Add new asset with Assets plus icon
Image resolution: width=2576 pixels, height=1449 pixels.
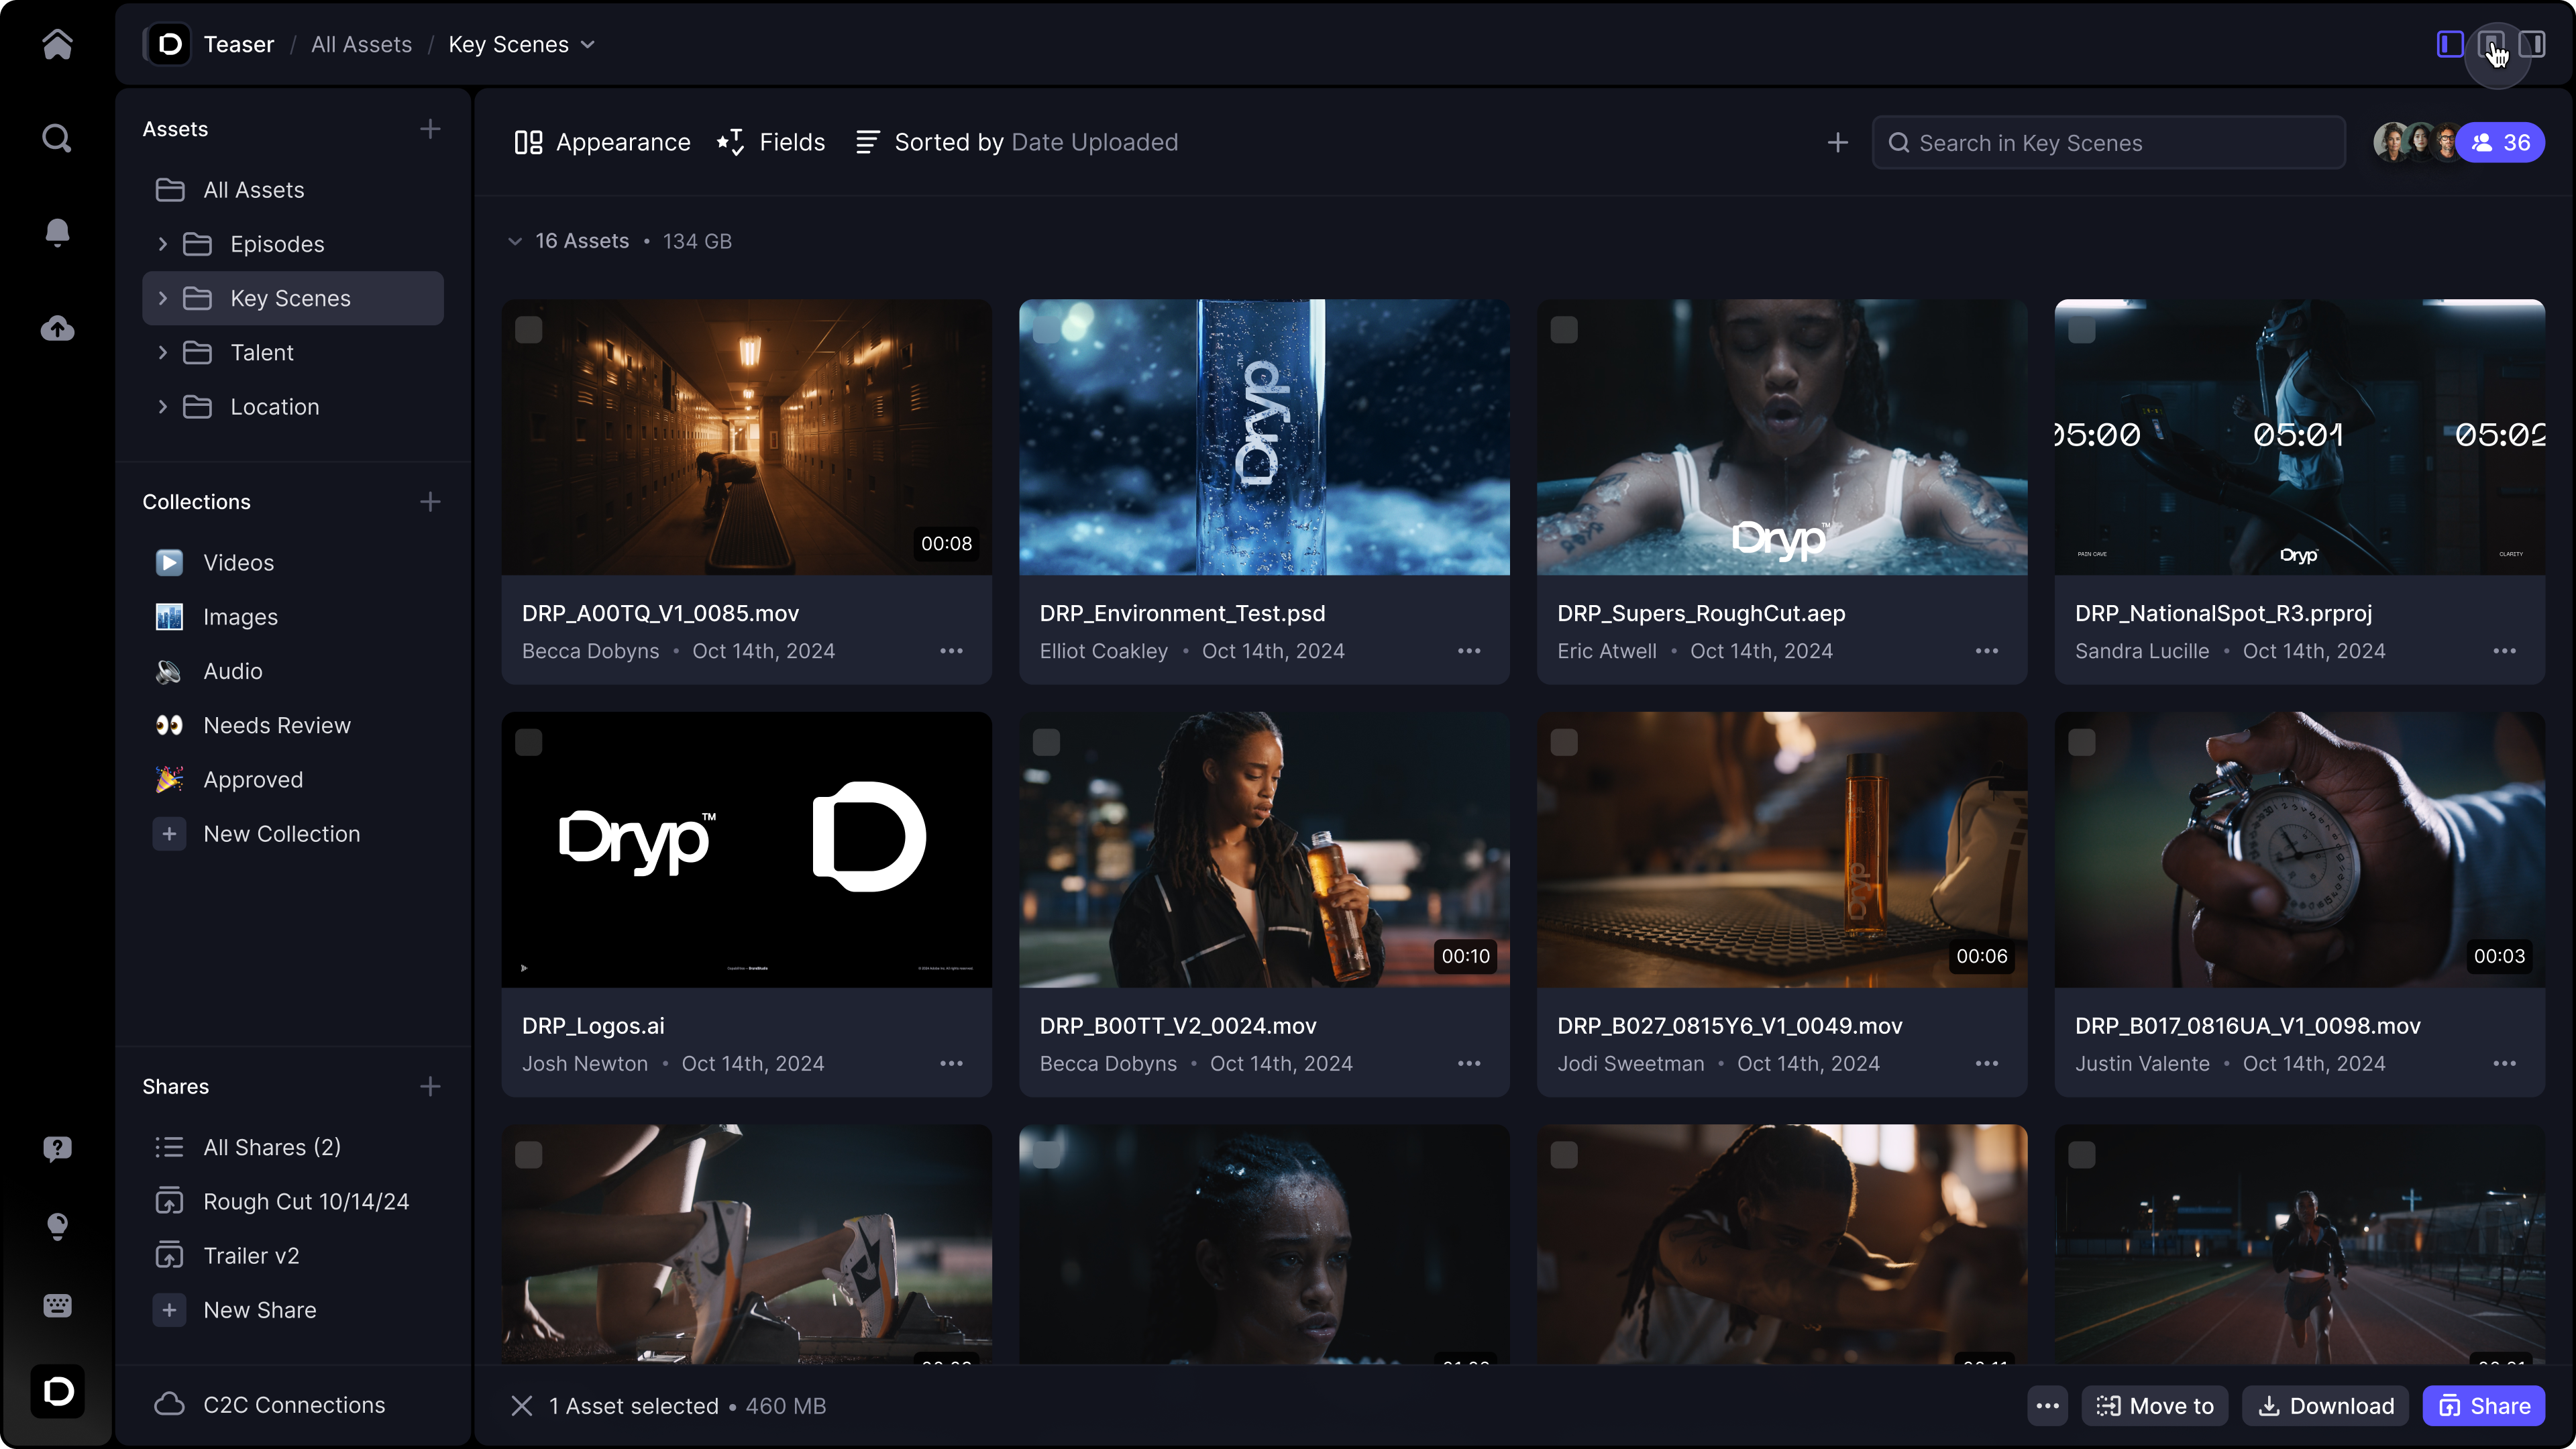[430, 129]
